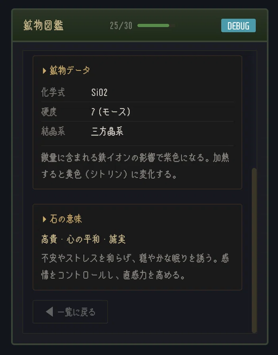Viewport: 278px width, 355px height.
Task: Click the 一覧に戻る back button
Action: (70, 312)
